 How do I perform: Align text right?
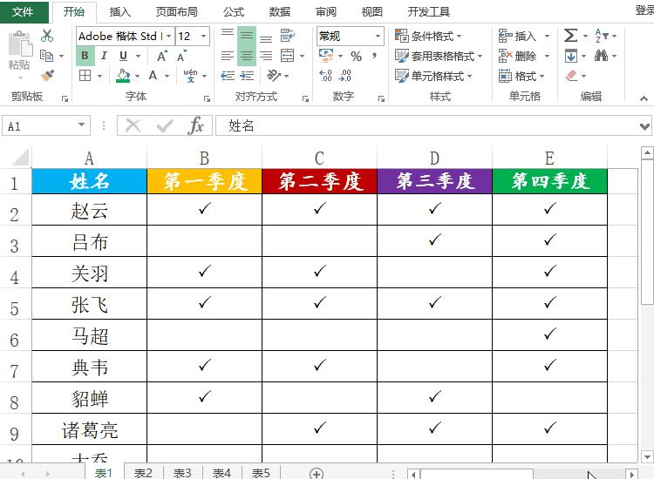(x=266, y=56)
